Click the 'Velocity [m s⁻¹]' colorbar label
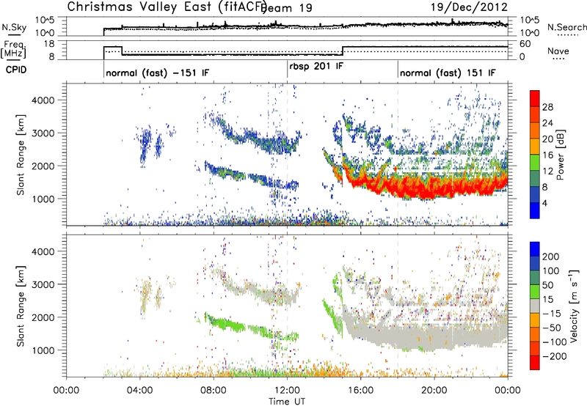The width and height of the screenshot is (587, 406). pyautogui.click(x=573, y=306)
